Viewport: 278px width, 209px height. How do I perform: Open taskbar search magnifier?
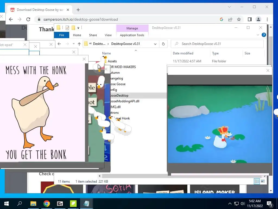coord(20,204)
